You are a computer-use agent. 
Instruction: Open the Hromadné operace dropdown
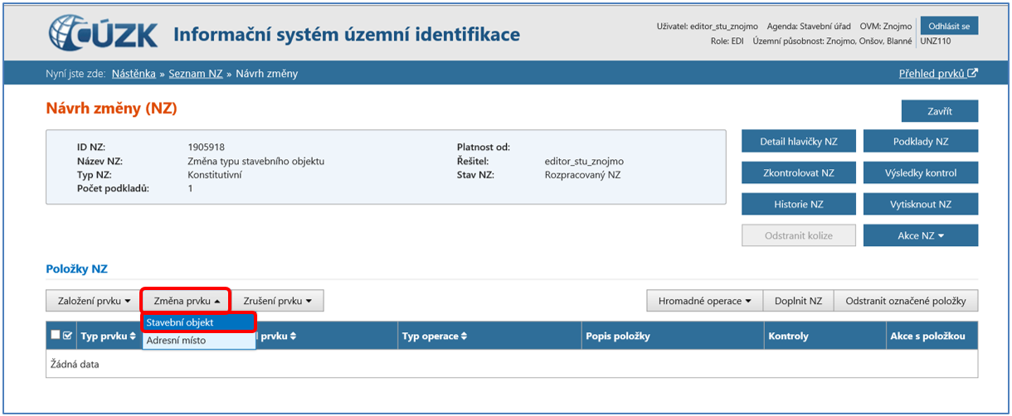704,301
